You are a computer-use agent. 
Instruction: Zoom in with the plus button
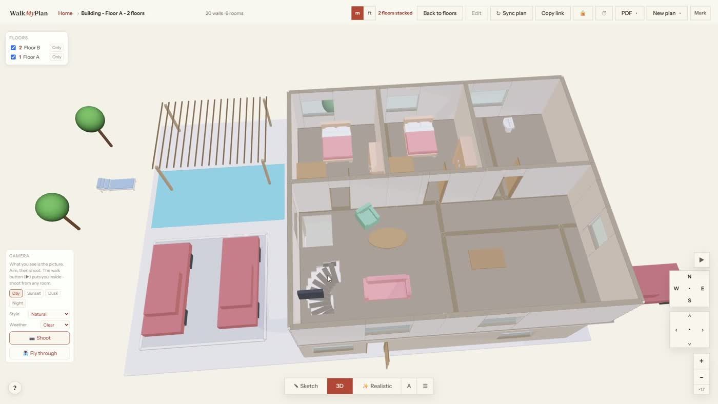tap(701, 361)
